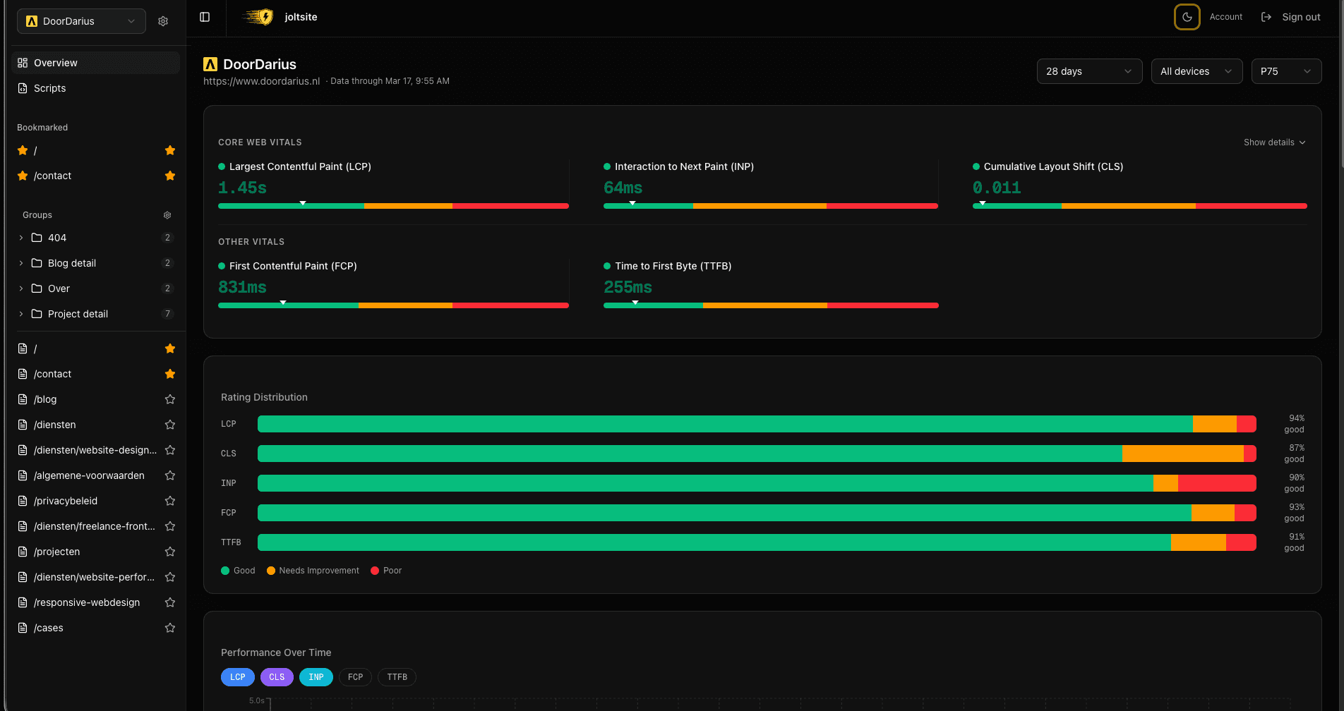Click the joltsite lightning logo
1344x711 pixels.
[257, 16]
